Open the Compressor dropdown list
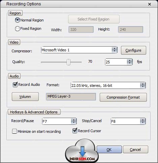The image size is (158, 163). point(79,50)
